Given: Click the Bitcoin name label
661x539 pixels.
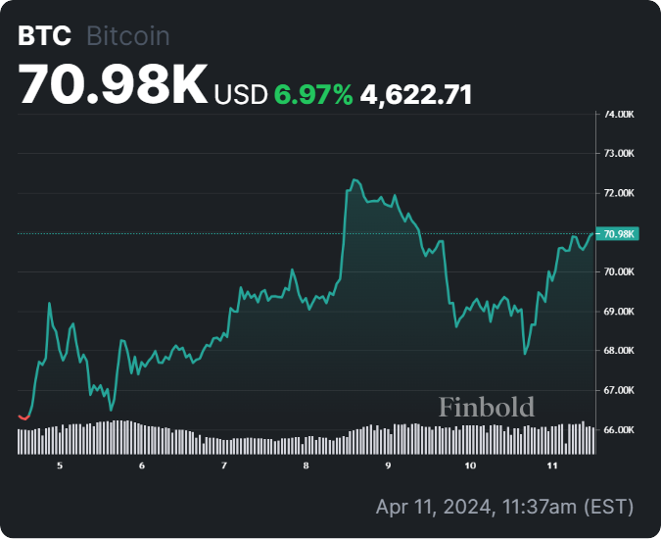Looking at the screenshot, I should (x=128, y=36).
